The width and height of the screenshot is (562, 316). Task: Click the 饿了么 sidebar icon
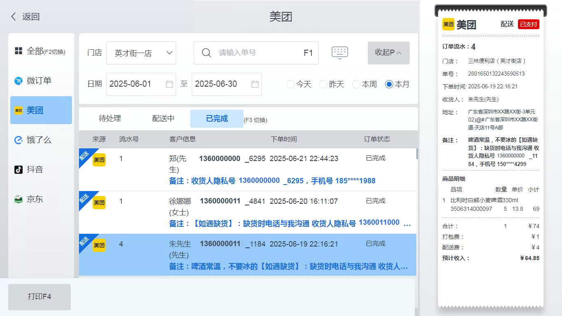(x=19, y=140)
